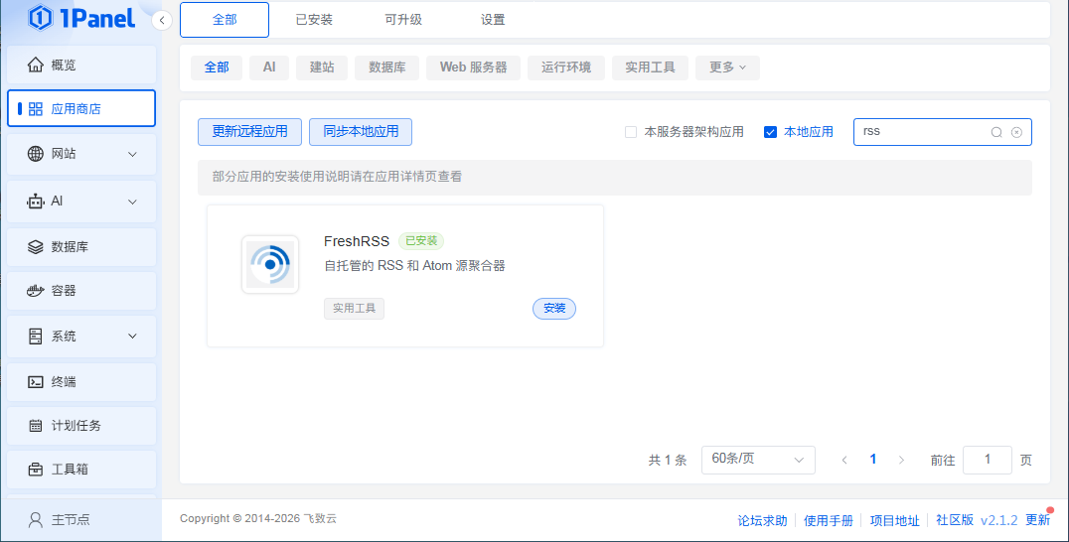Screen dimensions: 1069x542
Task: Open the 更多 category dropdown
Action: (x=727, y=68)
